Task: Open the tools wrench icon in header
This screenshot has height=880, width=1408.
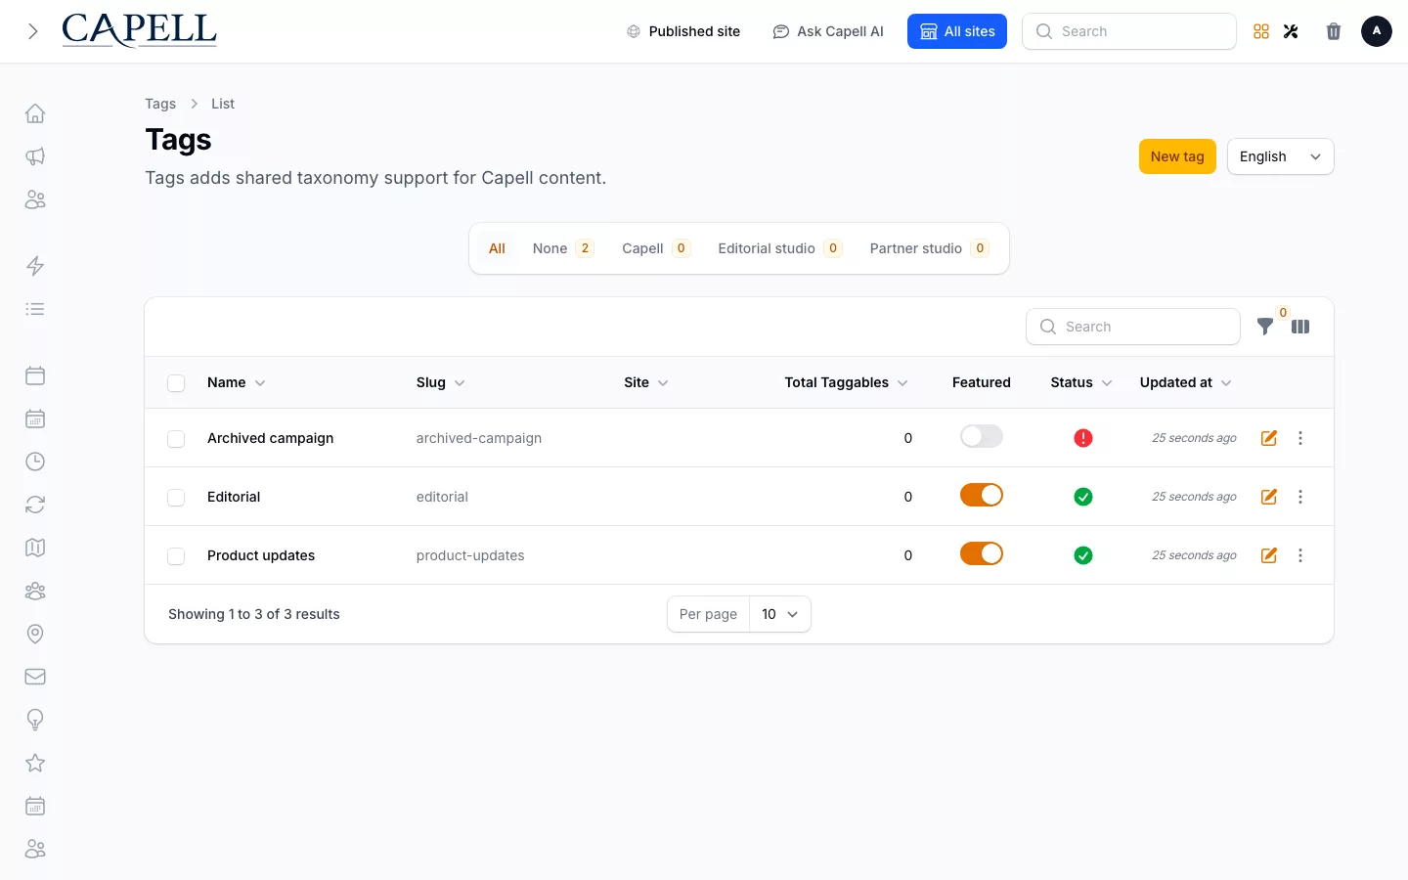Action: point(1291,31)
